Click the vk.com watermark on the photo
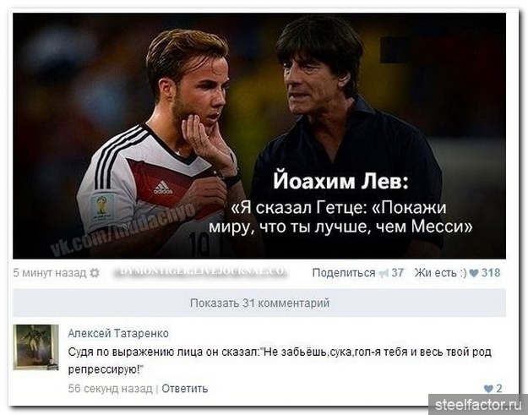This screenshot has height=415, width=528. coord(122,230)
